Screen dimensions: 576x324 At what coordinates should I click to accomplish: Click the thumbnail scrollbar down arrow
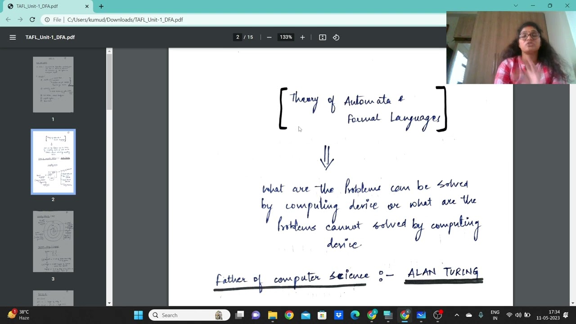tap(109, 303)
